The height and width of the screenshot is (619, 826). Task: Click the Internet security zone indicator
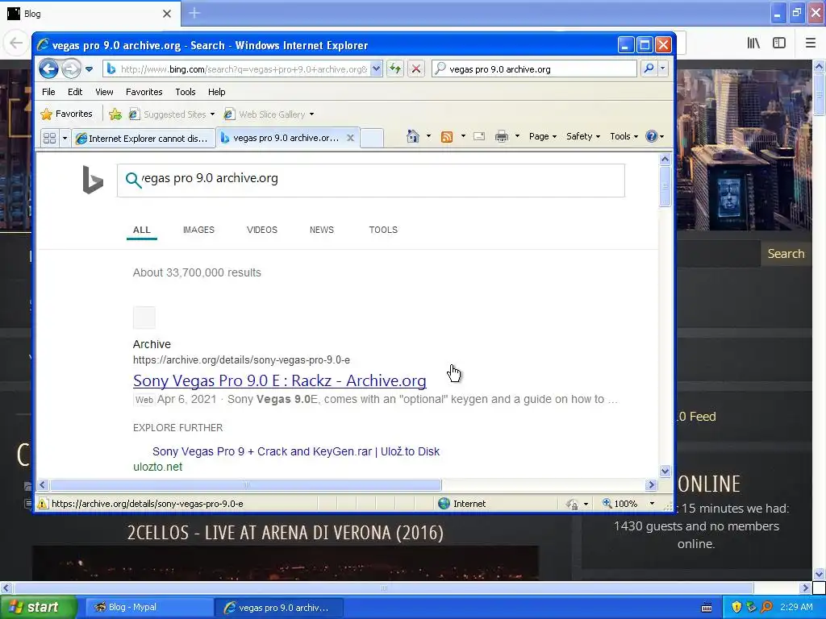pyautogui.click(x=462, y=504)
